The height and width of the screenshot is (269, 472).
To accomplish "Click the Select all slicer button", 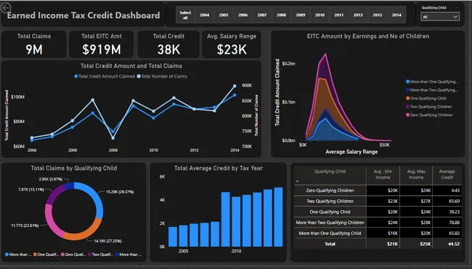I will pos(185,15).
